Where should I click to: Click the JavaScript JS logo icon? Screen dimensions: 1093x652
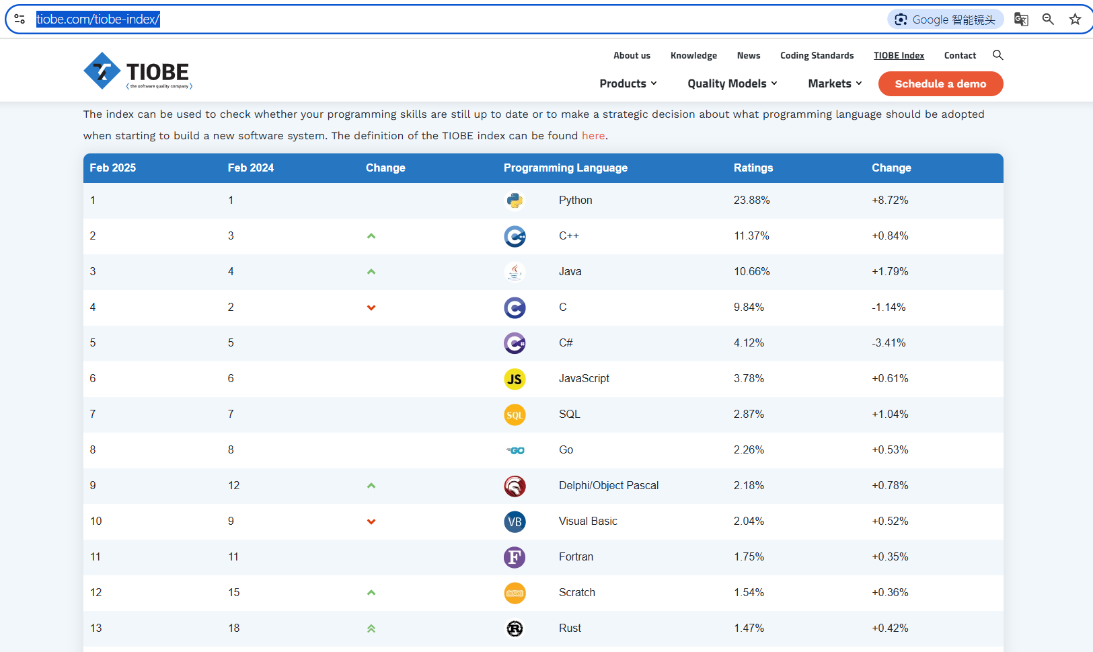click(515, 379)
